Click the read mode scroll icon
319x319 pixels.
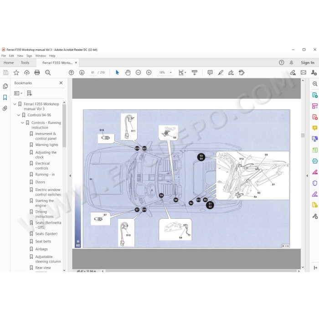click(195, 72)
